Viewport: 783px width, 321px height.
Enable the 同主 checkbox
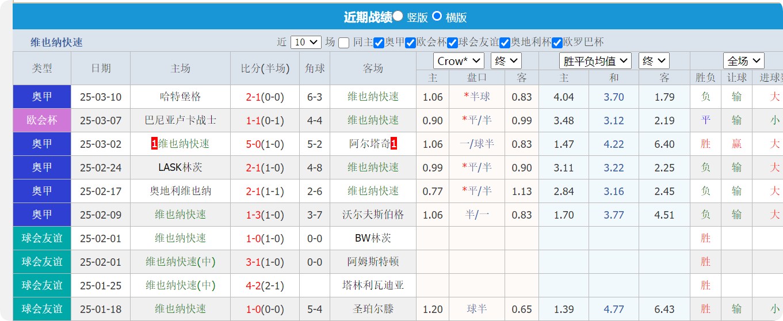(343, 43)
